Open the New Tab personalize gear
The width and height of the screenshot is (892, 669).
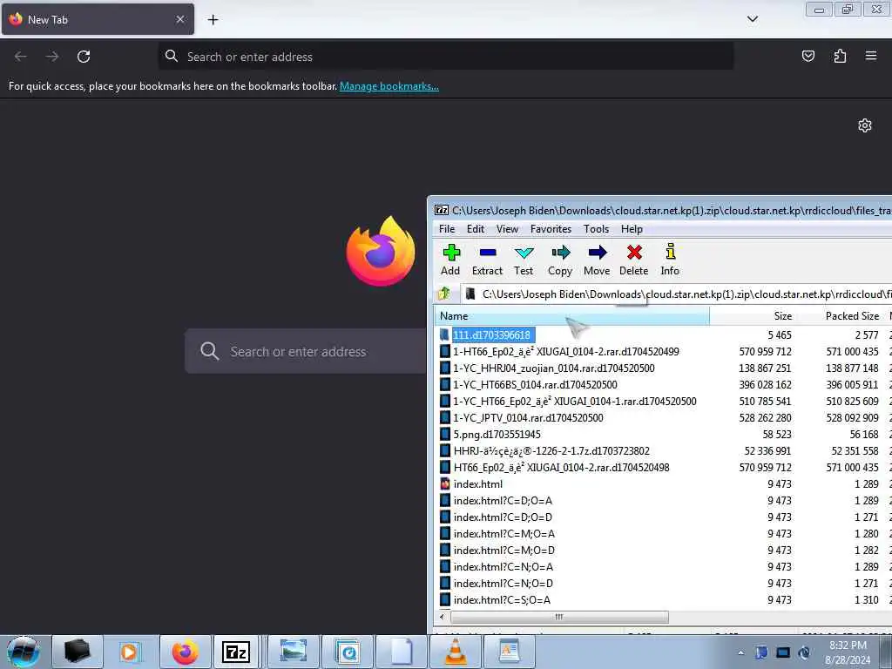click(x=865, y=125)
